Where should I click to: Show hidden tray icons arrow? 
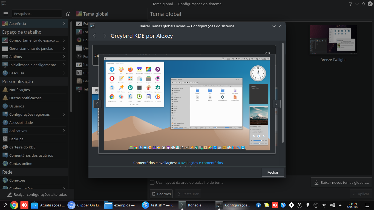[x=340, y=205]
